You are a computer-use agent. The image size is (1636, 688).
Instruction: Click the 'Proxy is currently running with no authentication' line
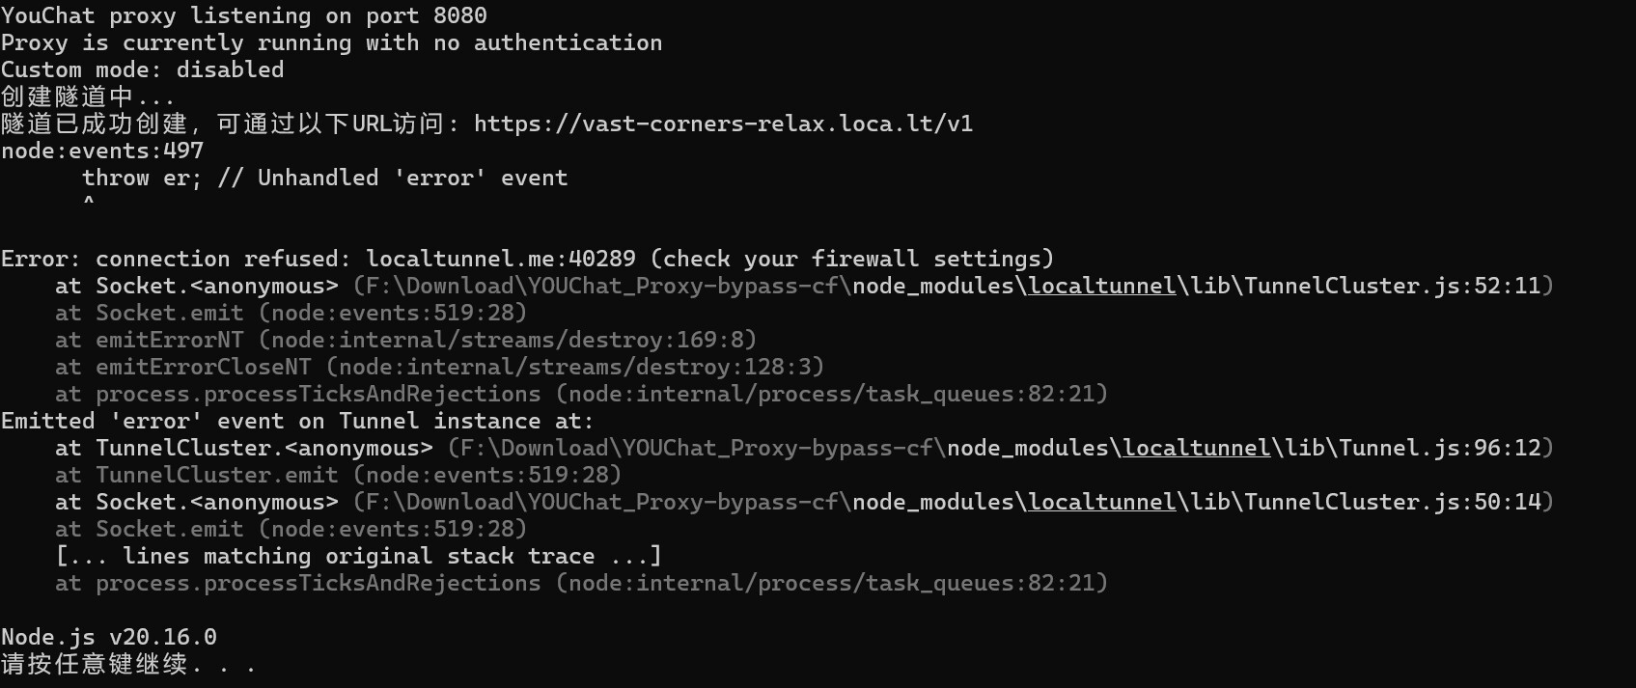tap(332, 43)
